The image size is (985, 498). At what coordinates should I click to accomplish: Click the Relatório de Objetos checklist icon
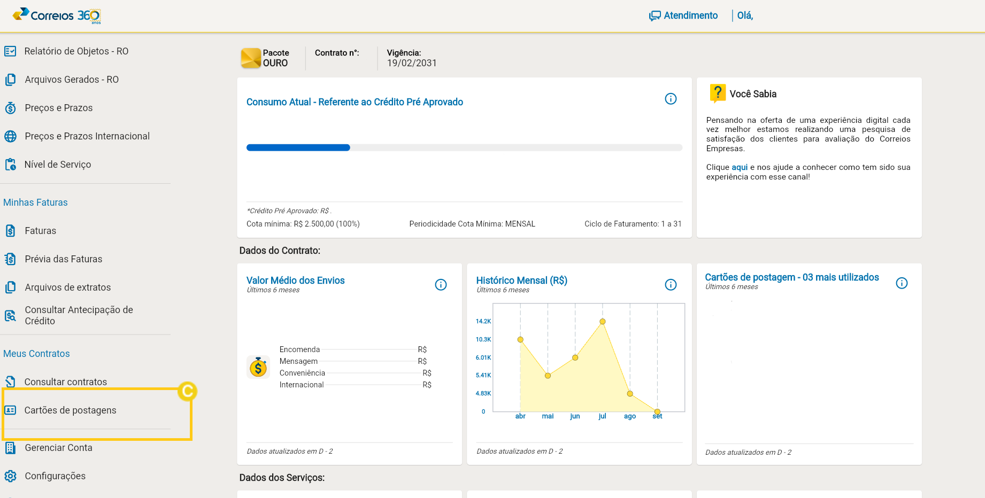point(10,51)
